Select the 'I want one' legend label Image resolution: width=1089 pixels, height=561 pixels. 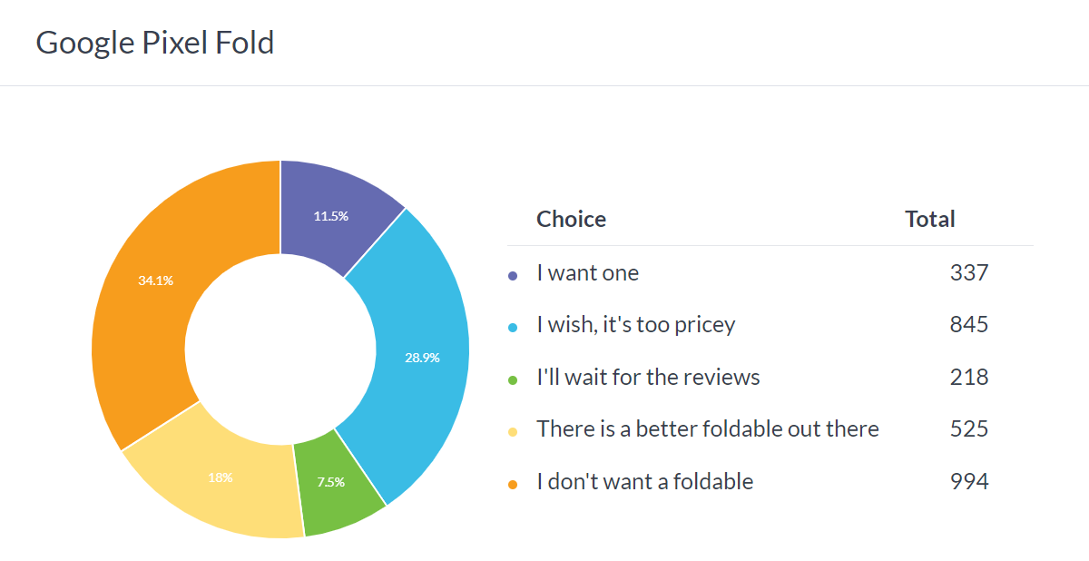click(x=588, y=272)
